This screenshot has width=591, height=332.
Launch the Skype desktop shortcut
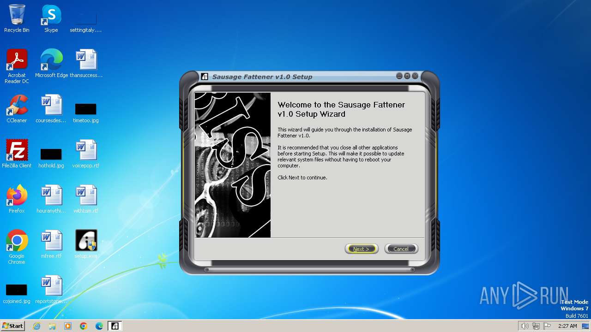(x=51, y=18)
